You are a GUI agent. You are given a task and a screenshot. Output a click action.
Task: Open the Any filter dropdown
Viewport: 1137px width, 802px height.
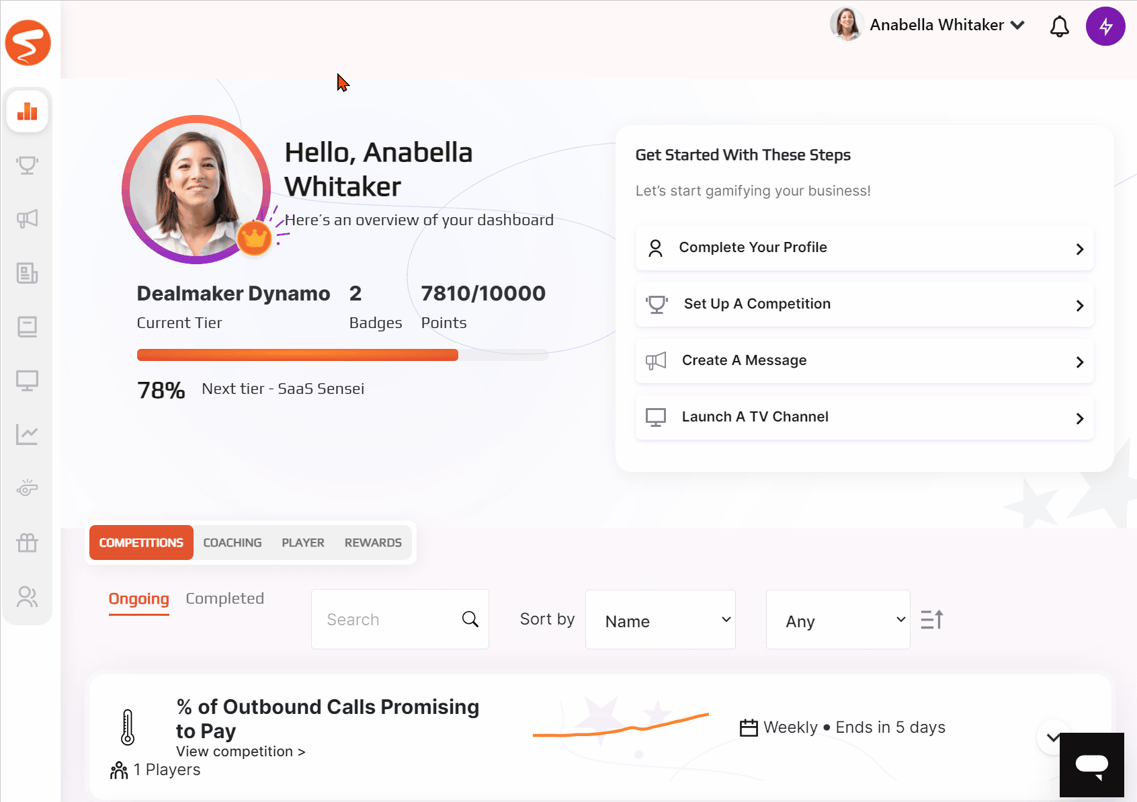pos(838,619)
